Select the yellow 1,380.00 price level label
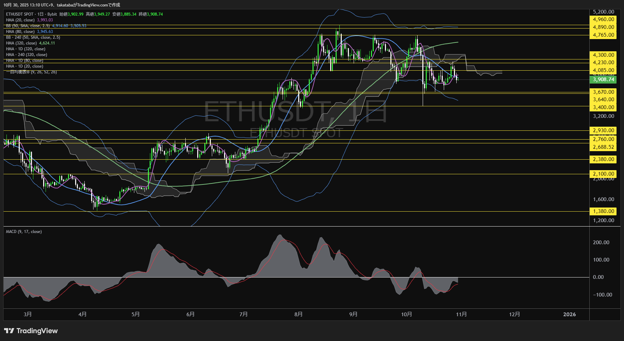624x341 pixels. pyautogui.click(x=603, y=211)
